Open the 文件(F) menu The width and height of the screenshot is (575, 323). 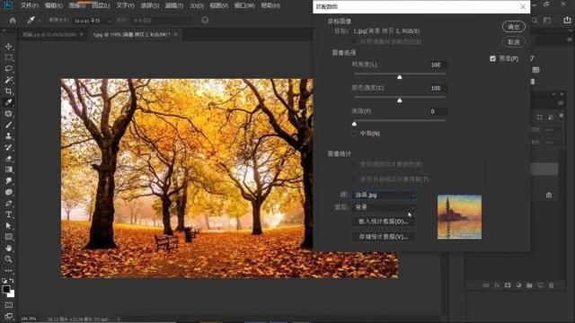30,5
